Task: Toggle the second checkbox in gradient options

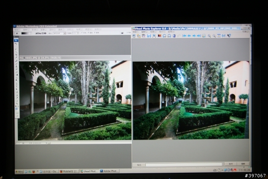Action: [x=88, y=33]
